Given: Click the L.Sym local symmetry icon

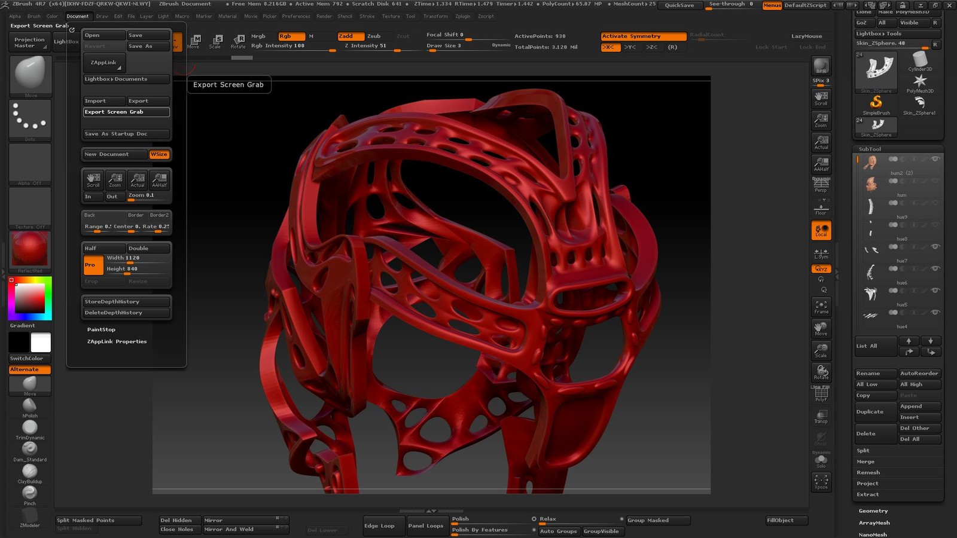Looking at the screenshot, I should [821, 253].
